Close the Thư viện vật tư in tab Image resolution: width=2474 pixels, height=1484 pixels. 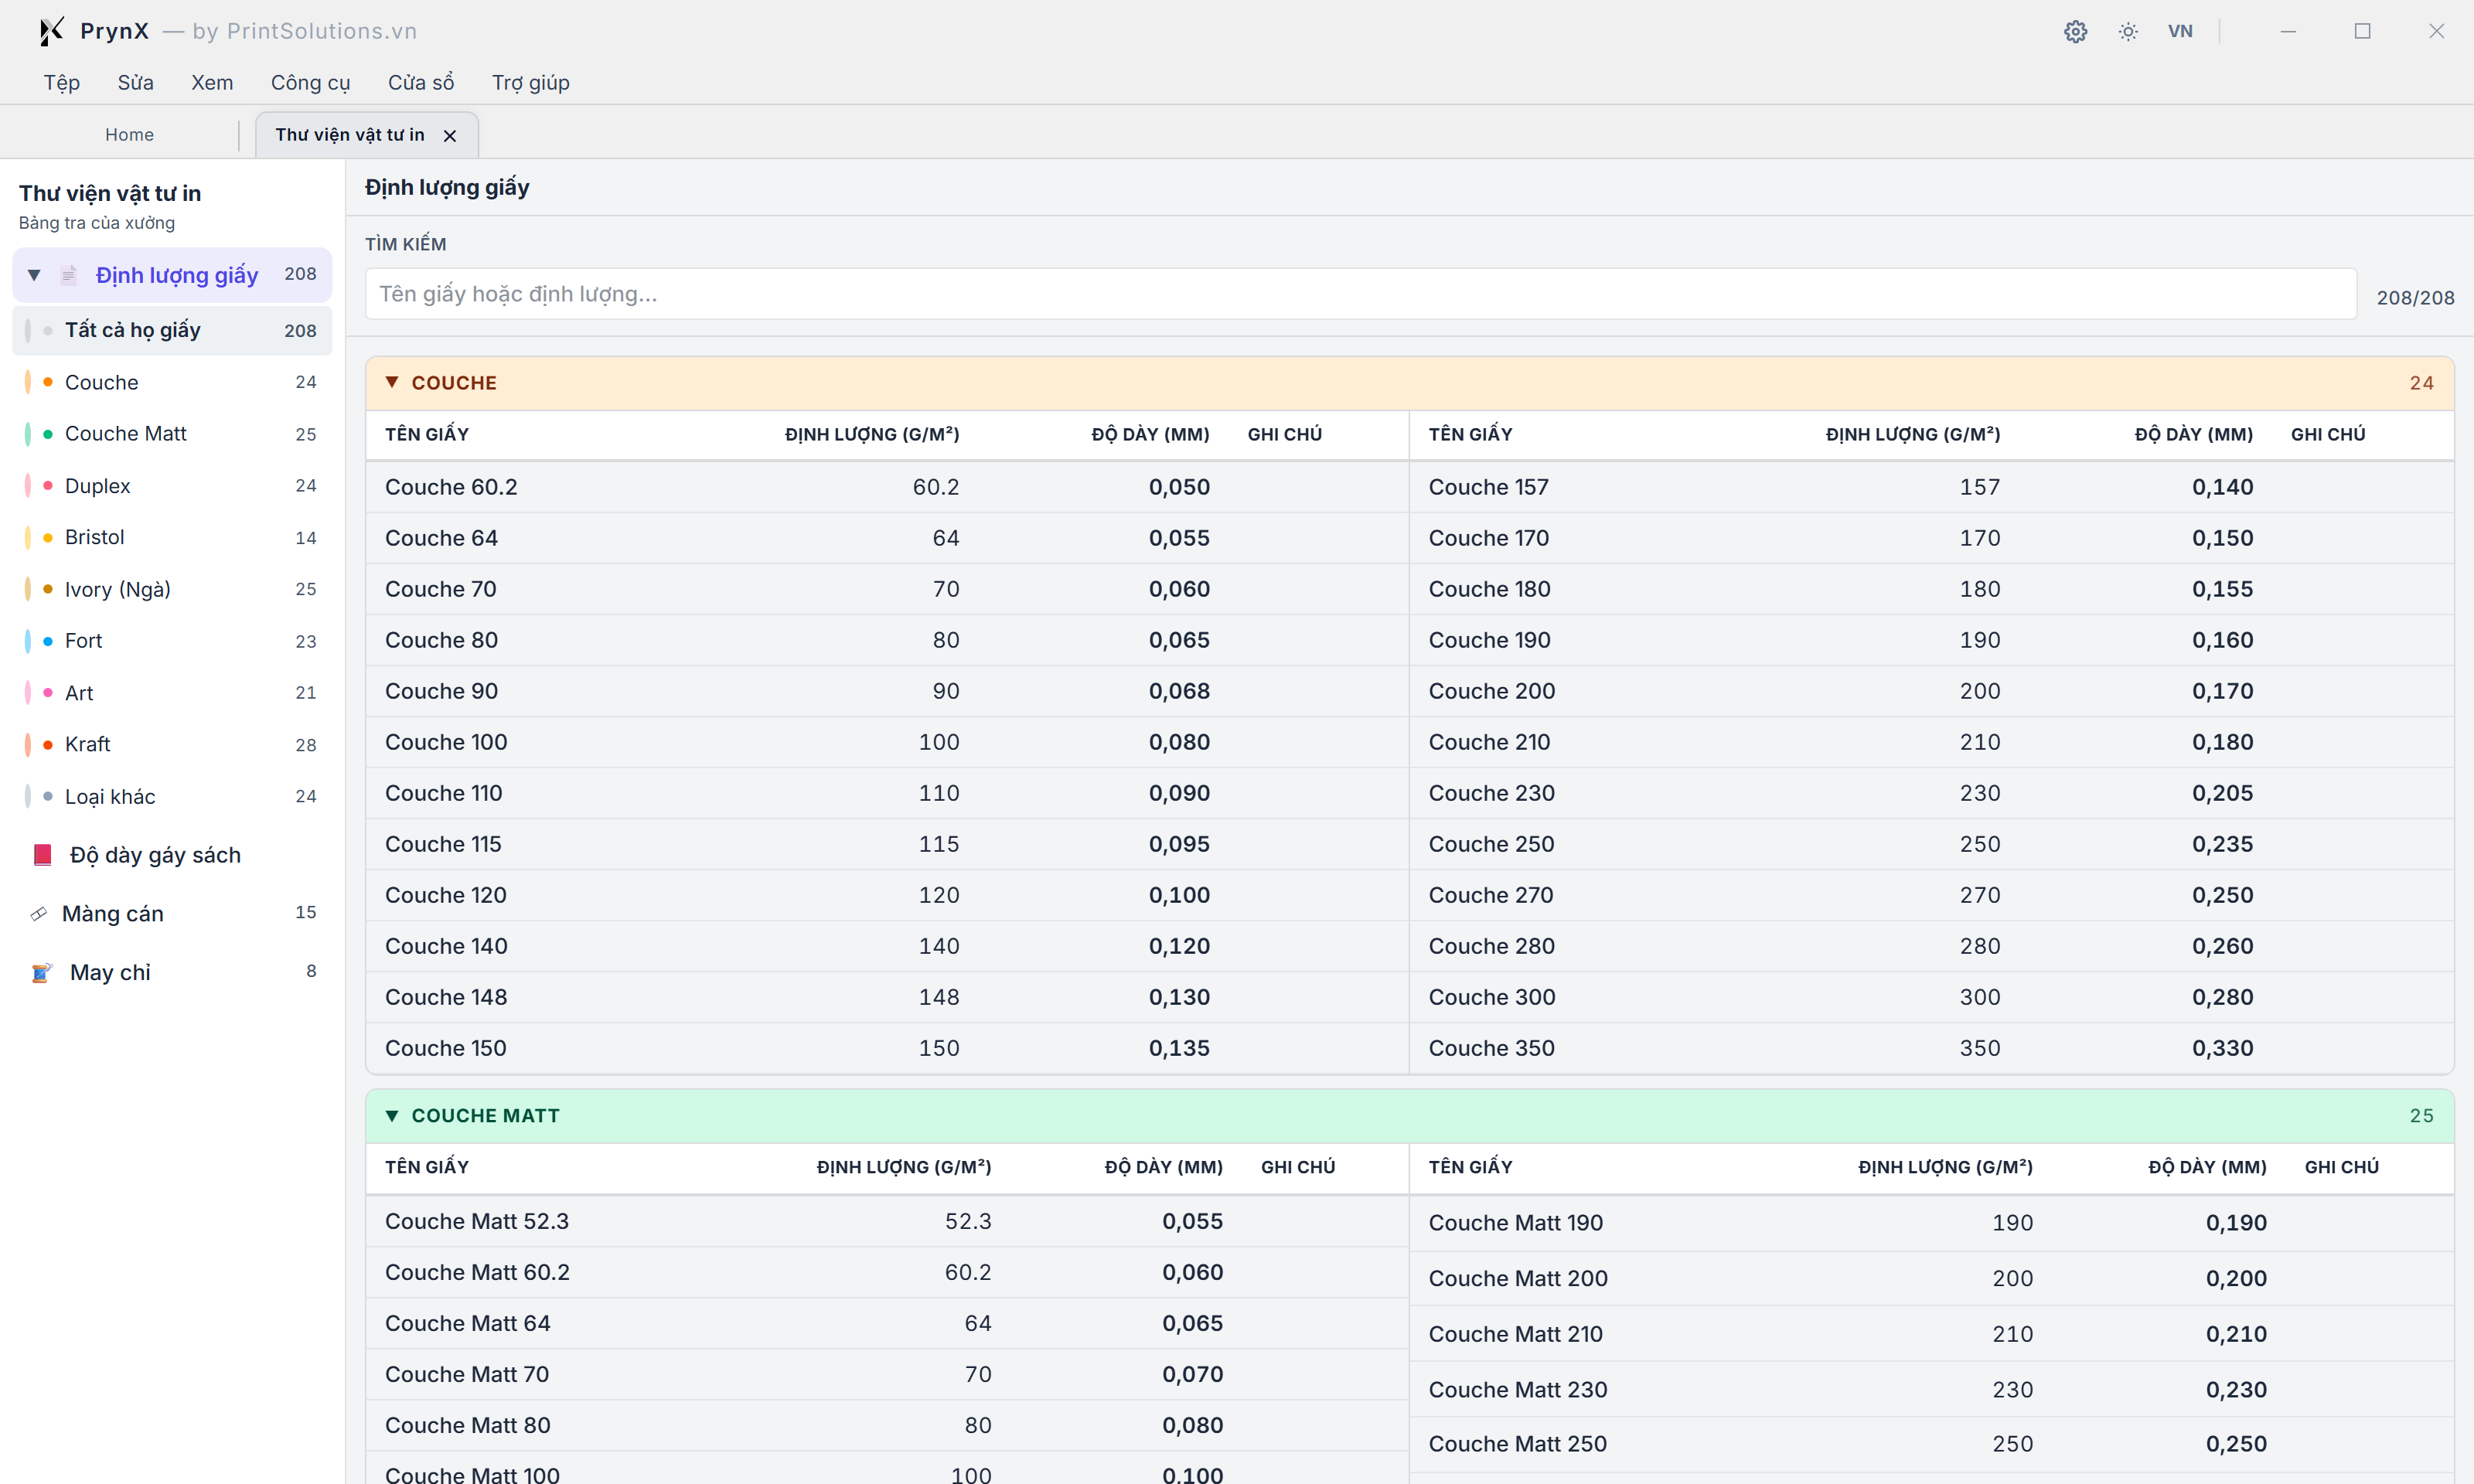coord(450,135)
